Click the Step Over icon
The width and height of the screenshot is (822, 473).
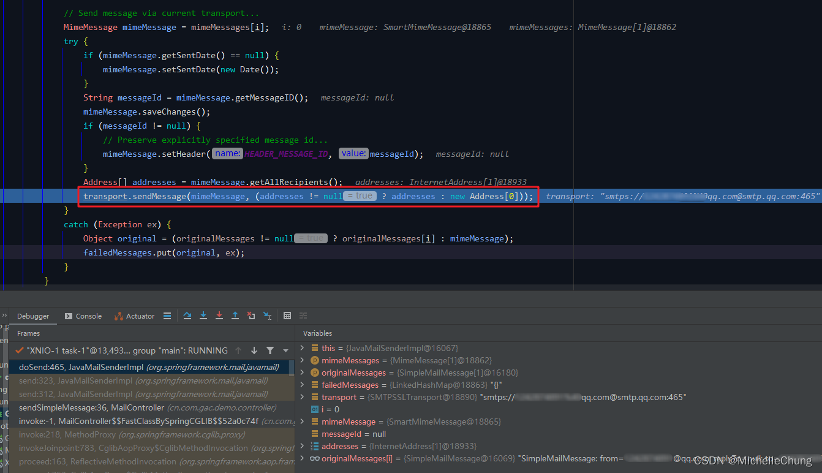pos(187,316)
